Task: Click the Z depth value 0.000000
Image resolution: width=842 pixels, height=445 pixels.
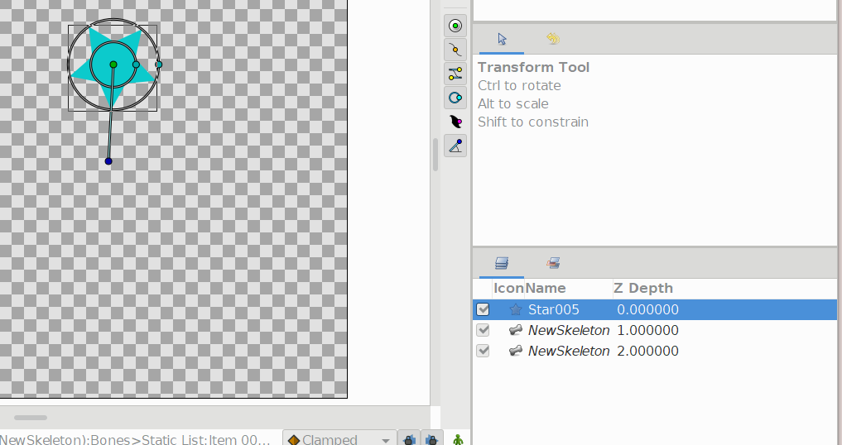Action: pos(647,309)
